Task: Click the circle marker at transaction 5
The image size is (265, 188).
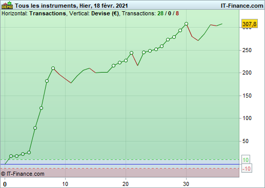Action: pyautogui.click(x=35, y=128)
